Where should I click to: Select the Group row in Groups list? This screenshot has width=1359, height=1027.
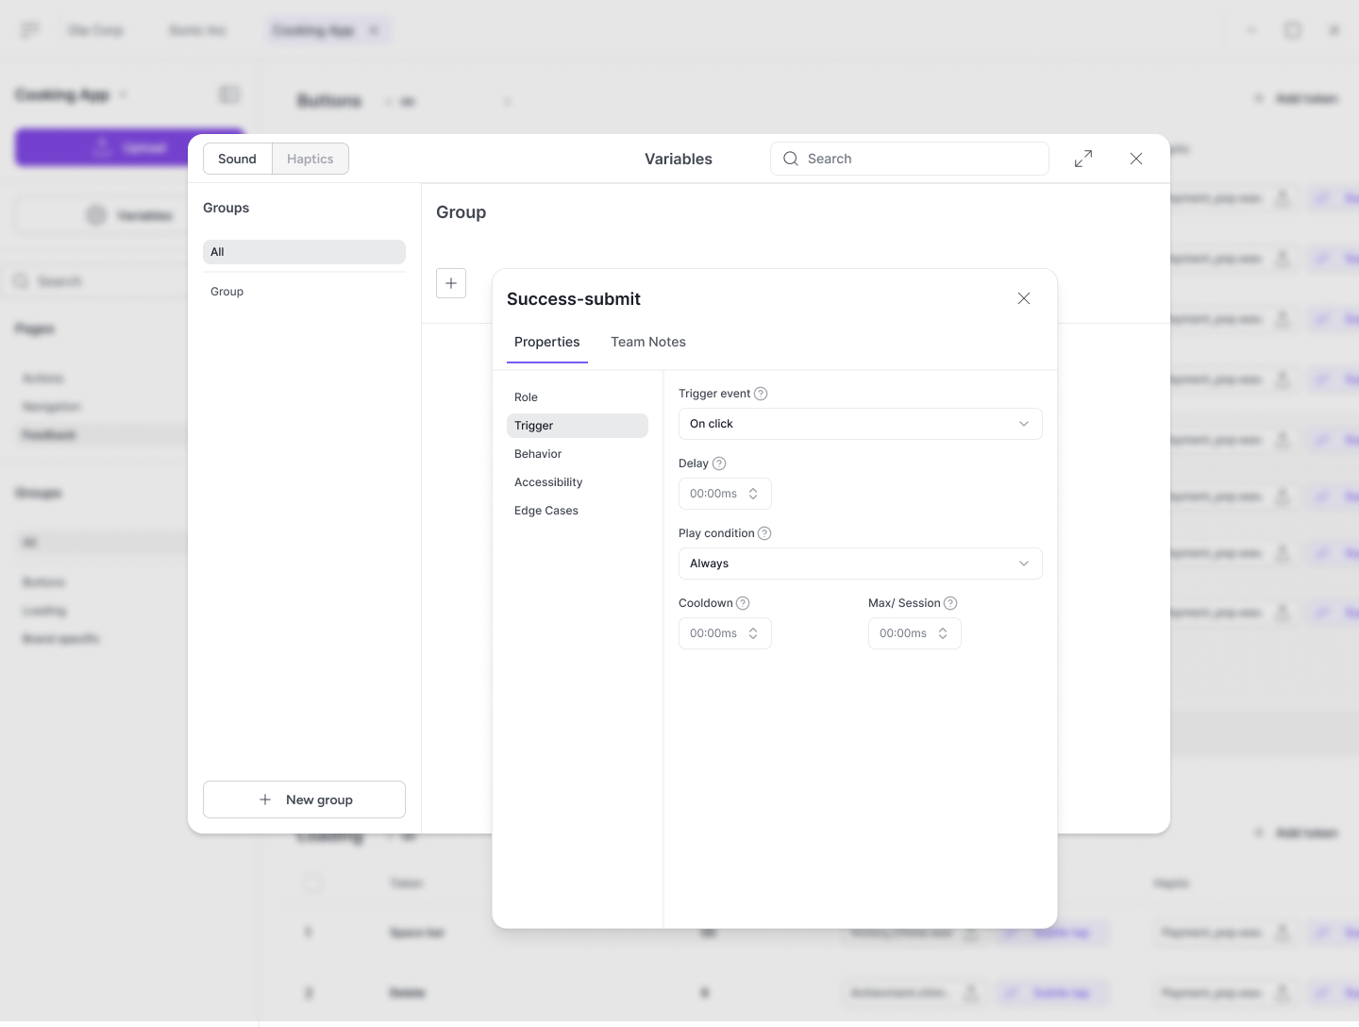tap(304, 292)
